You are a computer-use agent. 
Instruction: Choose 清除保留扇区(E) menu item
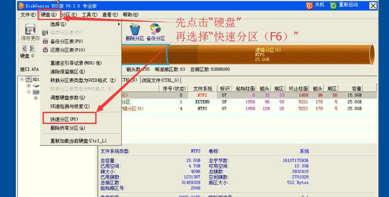coord(81,71)
